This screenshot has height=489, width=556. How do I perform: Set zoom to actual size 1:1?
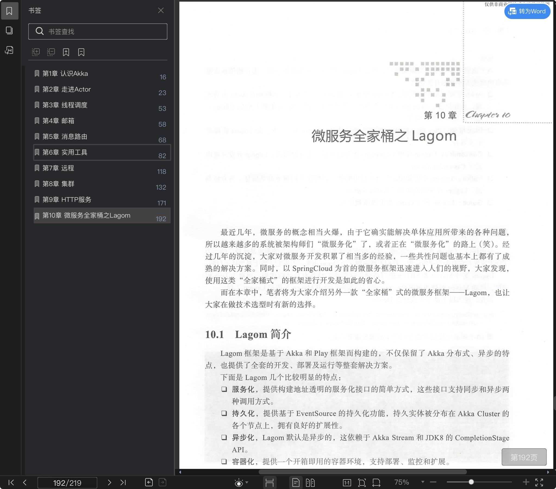(347, 482)
